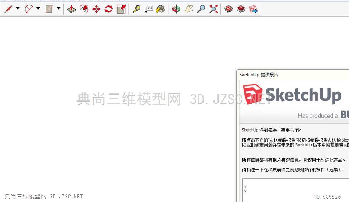
Task: Select the Text label tool
Action: click(149, 9)
